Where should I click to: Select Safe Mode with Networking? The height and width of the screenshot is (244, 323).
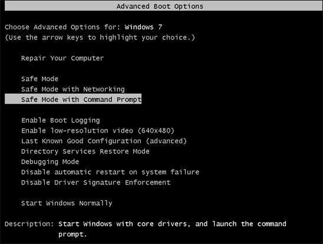[x=73, y=89]
